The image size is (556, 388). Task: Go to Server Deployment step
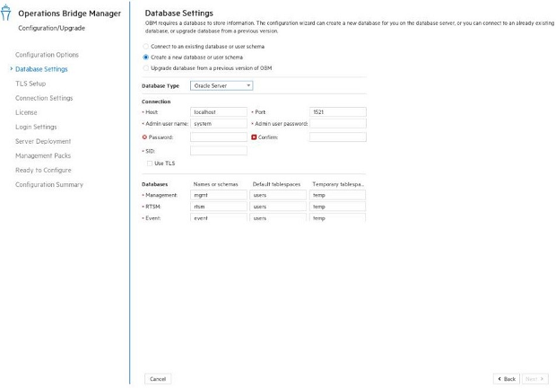click(43, 141)
